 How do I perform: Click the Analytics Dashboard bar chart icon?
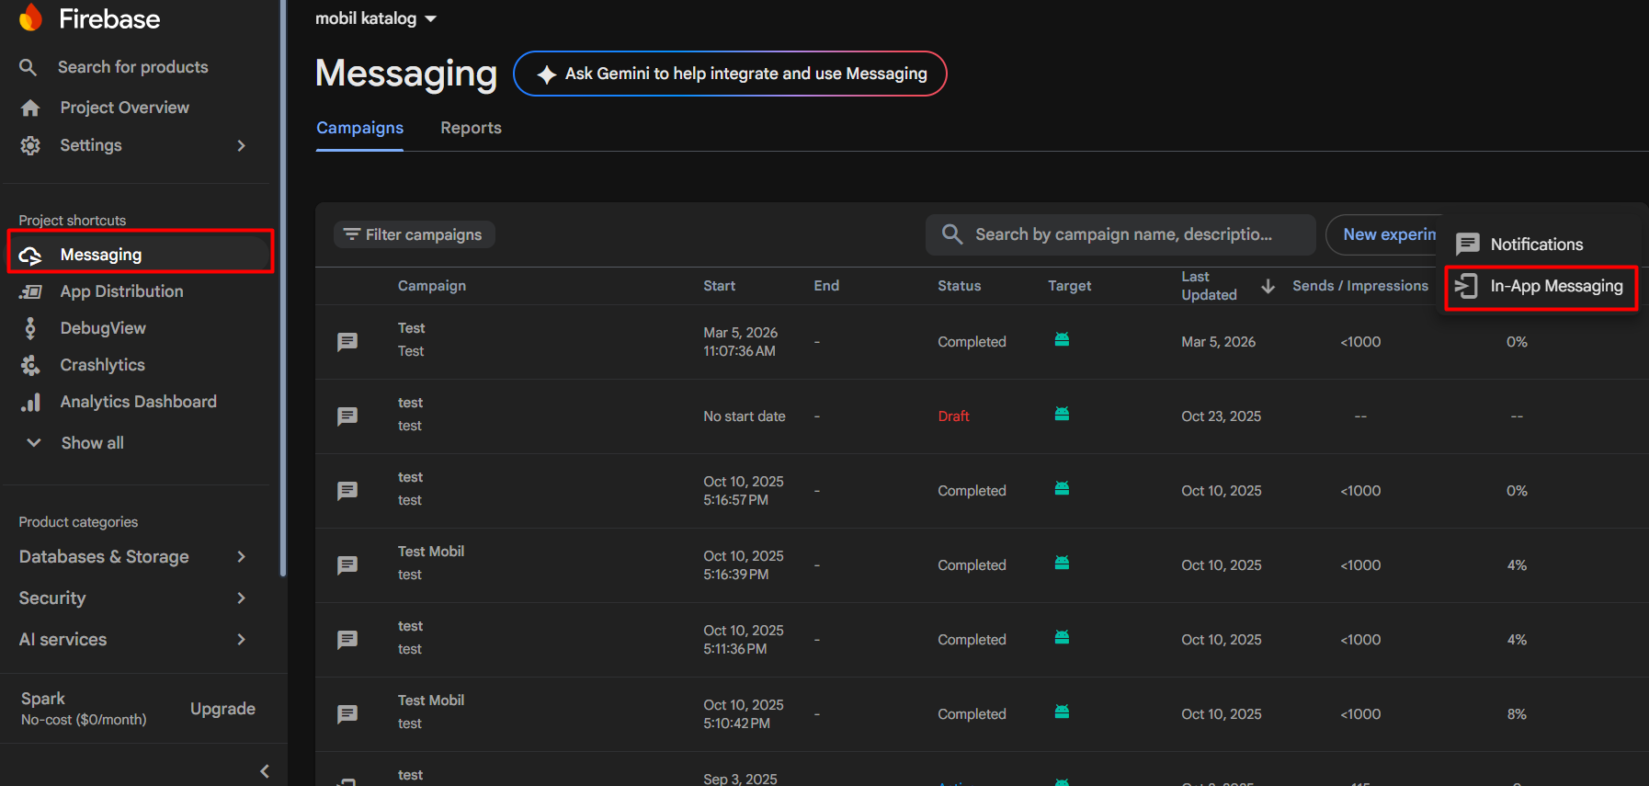(30, 402)
